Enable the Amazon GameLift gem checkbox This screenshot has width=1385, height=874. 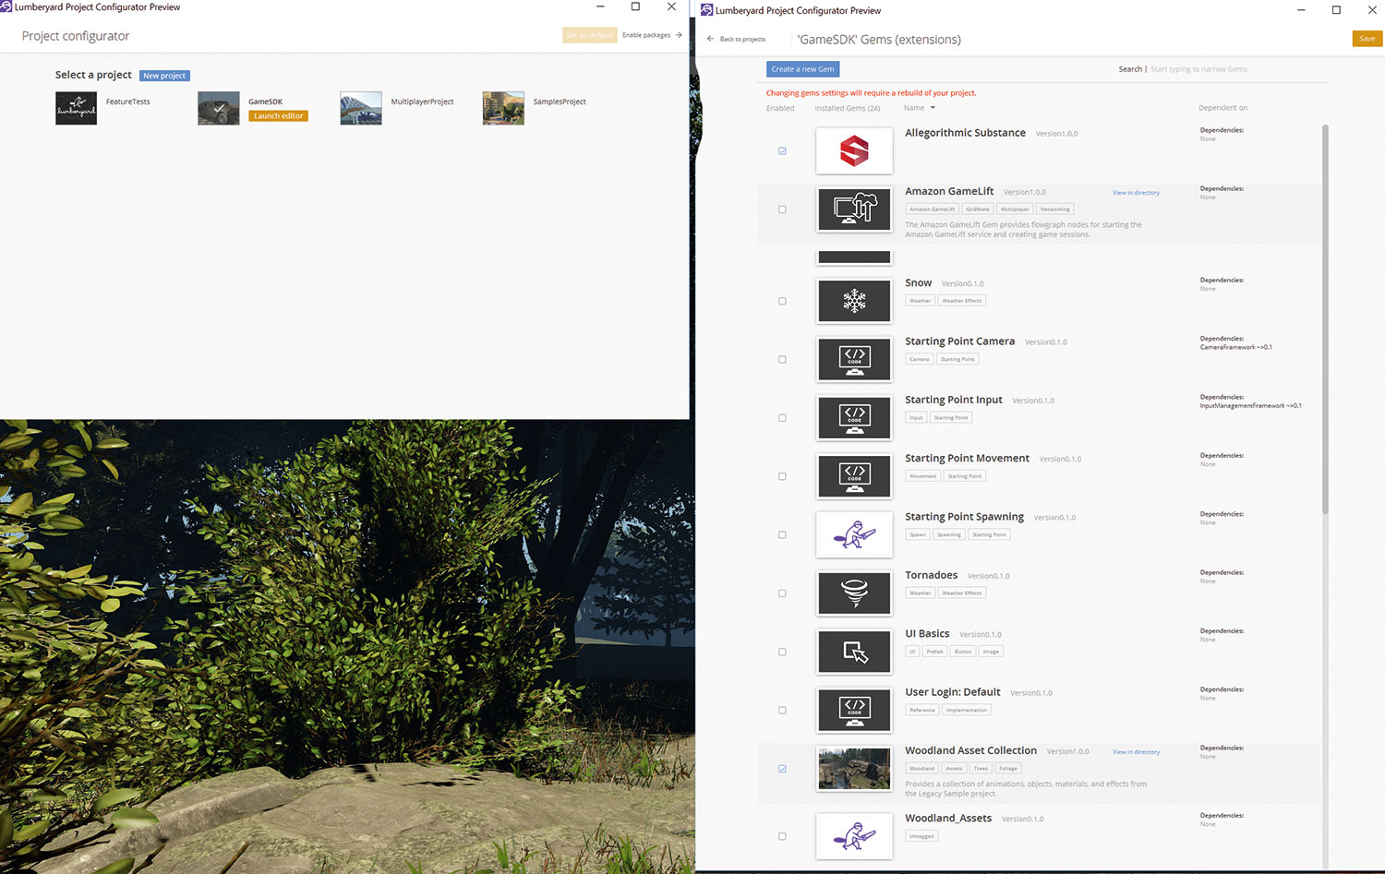pyautogui.click(x=782, y=210)
